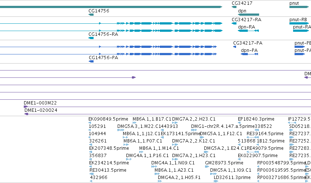Click the CG34217-PA protein label
Viewport: 311px width, 183px height.
point(248,43)
